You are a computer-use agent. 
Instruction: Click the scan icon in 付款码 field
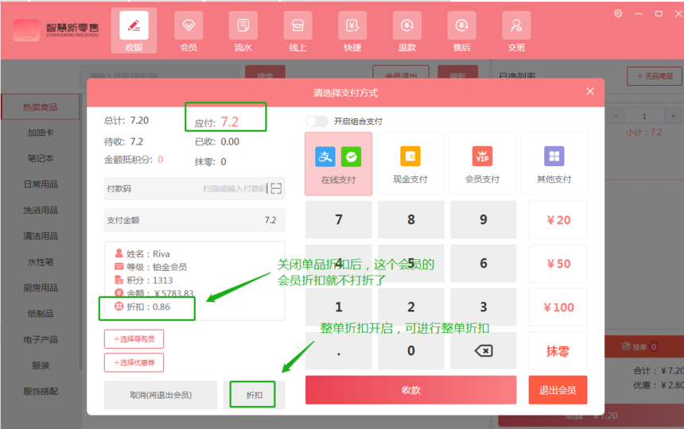[x=276, y=188]
